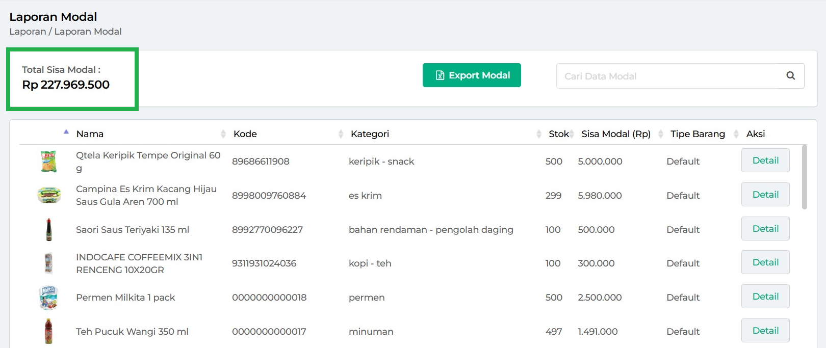Open Detail for Saori Saus Teriyaki

pyautogui.click(x=765, y=229)
